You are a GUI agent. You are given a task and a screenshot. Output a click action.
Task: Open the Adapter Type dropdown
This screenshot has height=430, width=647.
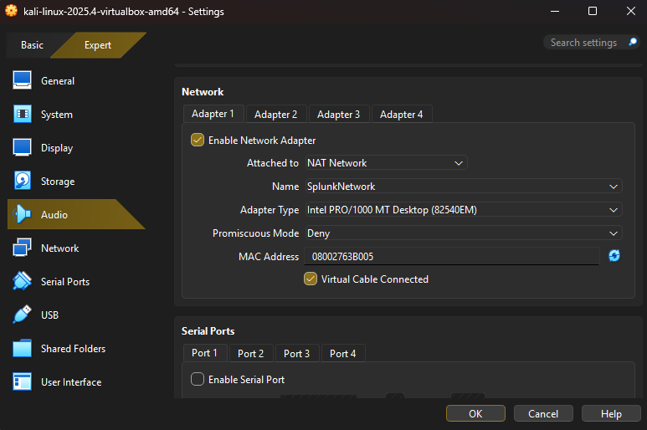[x=464, y=210]
